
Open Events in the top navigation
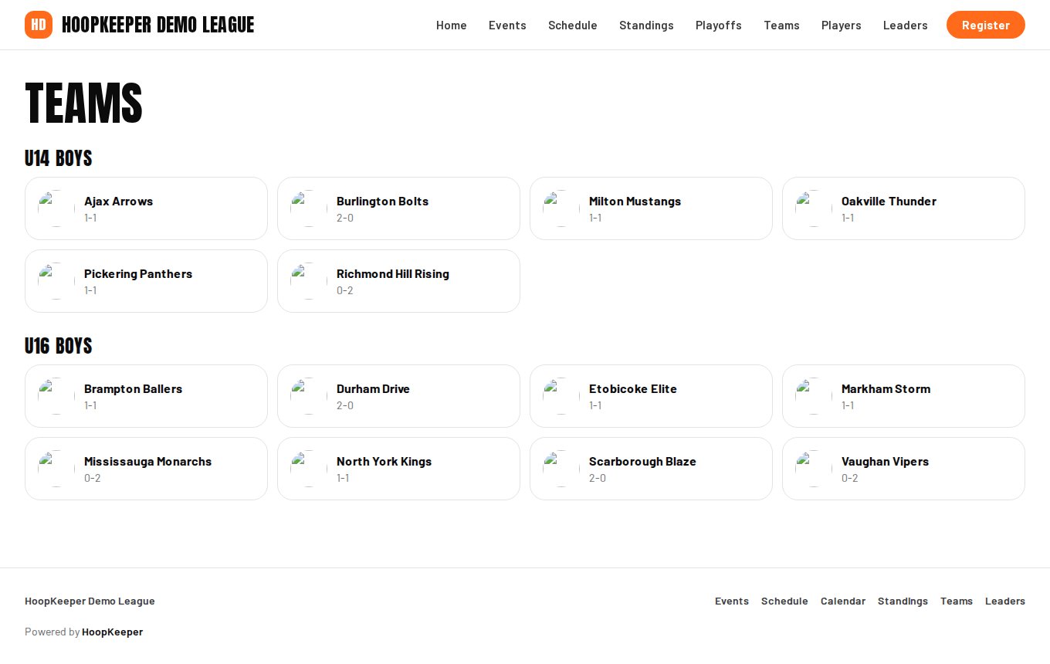[x=507, y=25]
